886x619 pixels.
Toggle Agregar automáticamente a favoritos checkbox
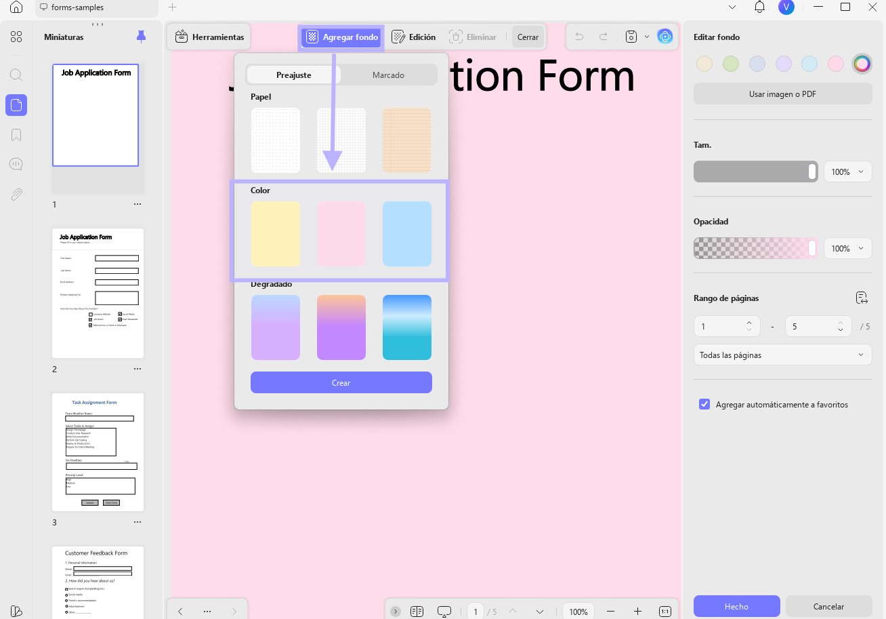coord(704,404)
